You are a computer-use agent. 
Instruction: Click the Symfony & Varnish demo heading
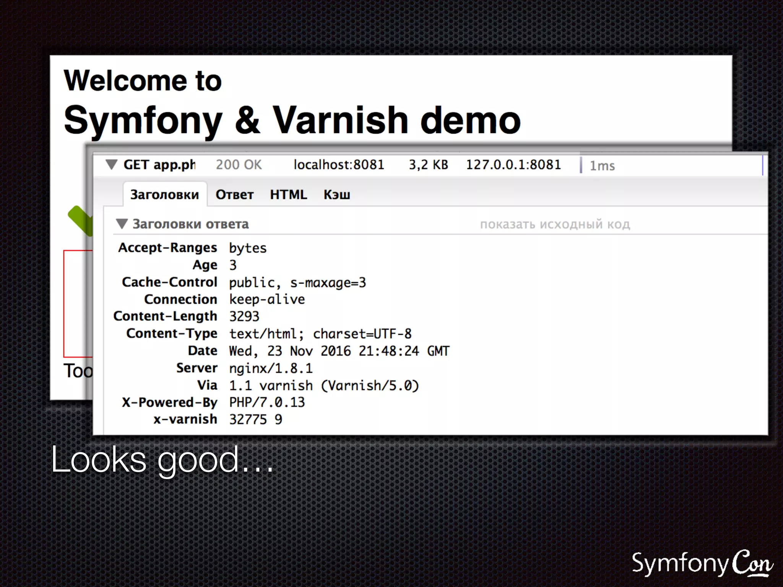[292, 120]
